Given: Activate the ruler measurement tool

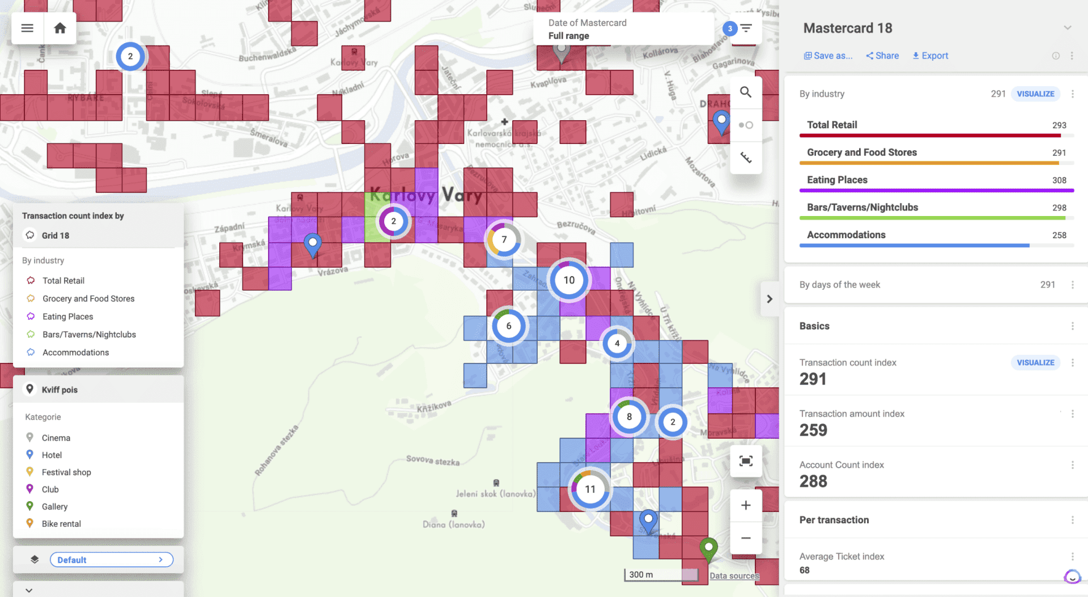Looking at the screenshot, I should point(746,158).
